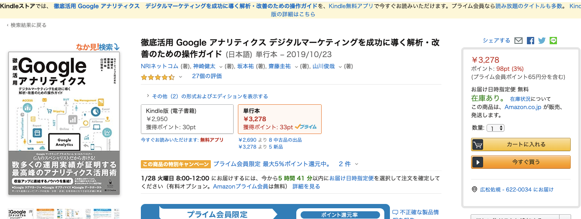Click the speech bubble report icon
This screenshot has width=581, height=219.
(x=395, y=212)
